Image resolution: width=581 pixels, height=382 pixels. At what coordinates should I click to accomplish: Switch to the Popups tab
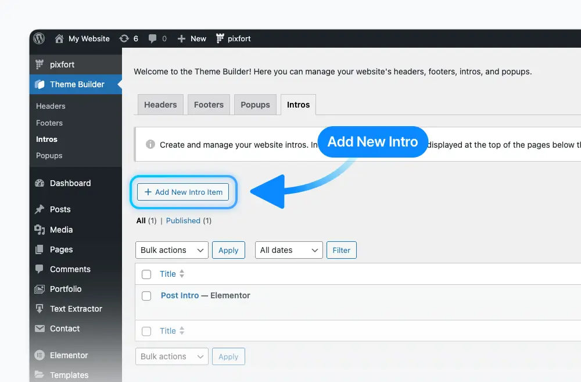pos(255,105)
